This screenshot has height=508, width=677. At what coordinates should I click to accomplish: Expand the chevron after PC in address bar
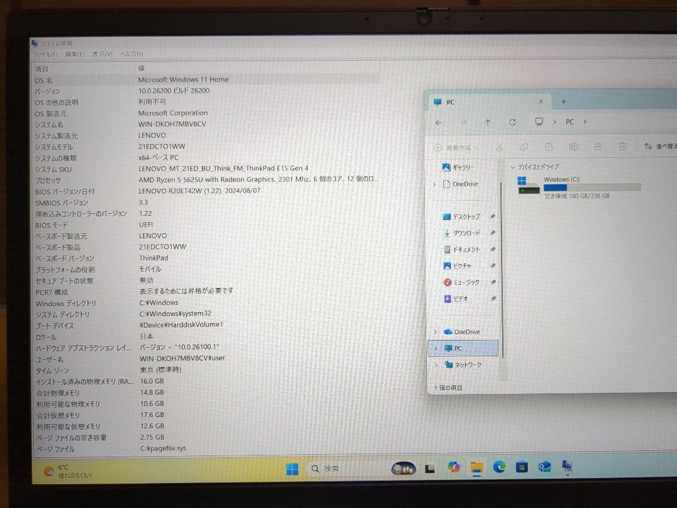pyautogui.click(x=585, y=122)
